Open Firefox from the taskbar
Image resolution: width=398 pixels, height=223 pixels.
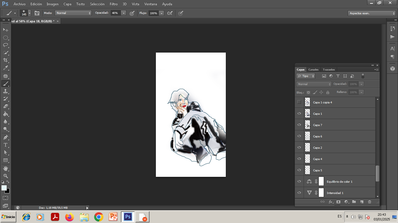point(70,217)
